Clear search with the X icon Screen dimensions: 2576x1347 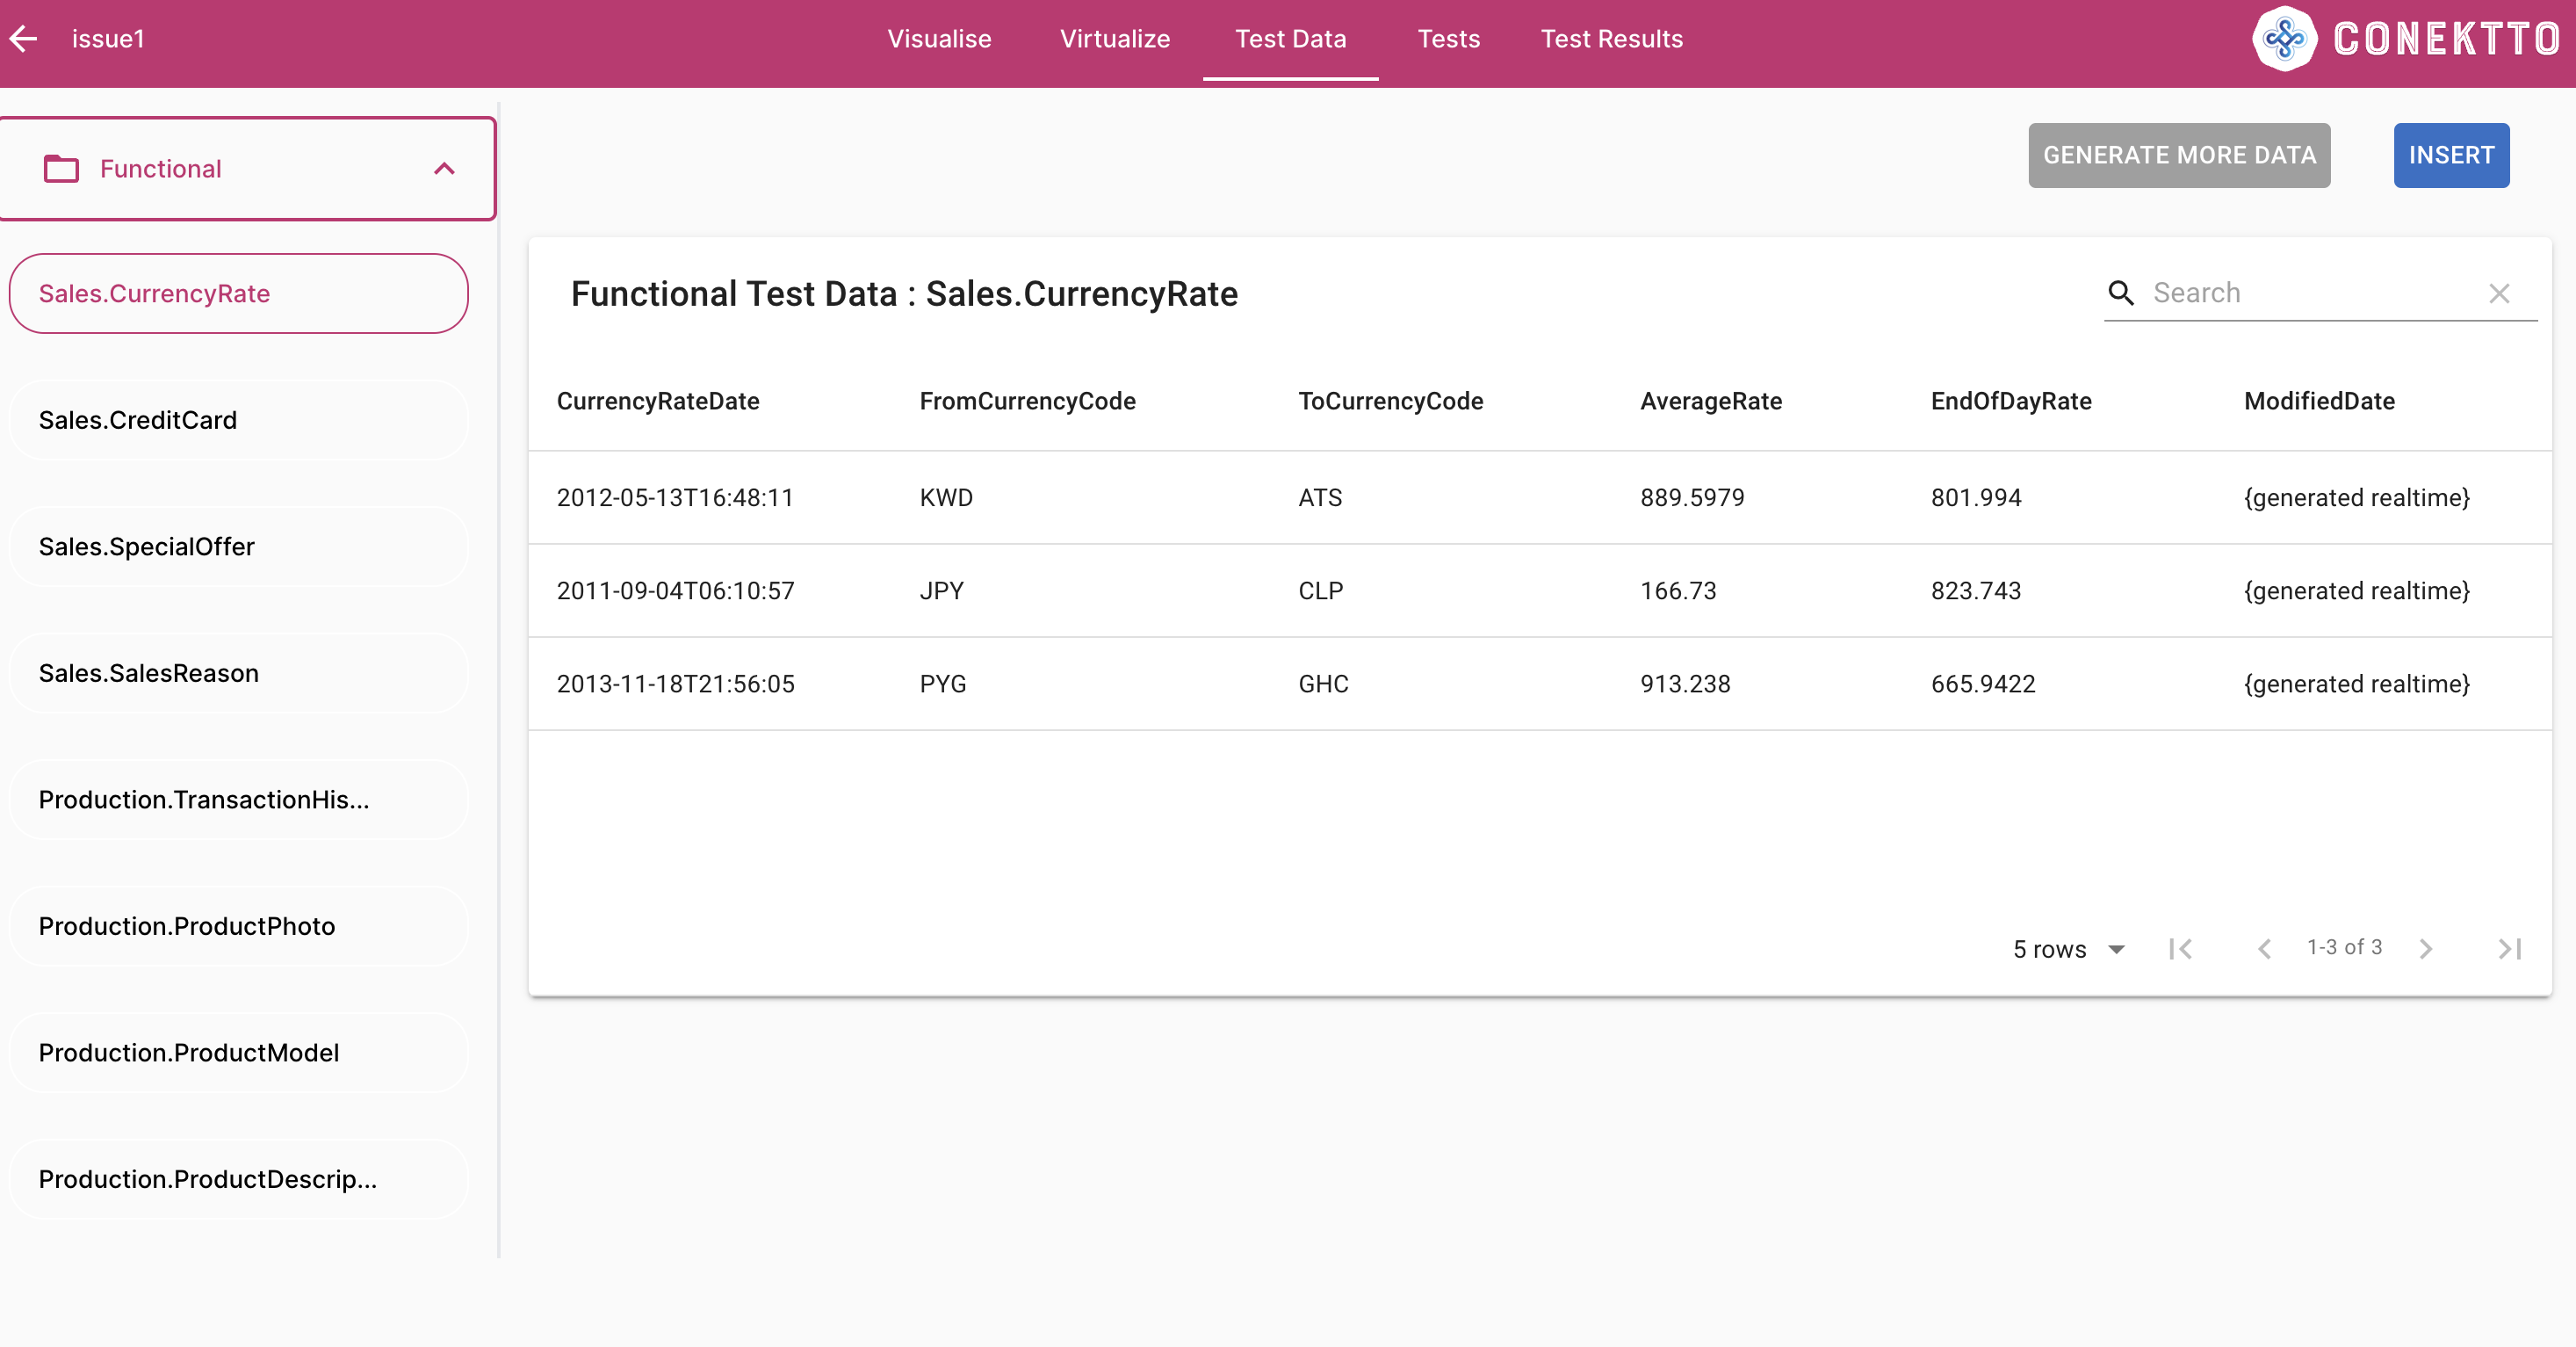[2499, 293]
